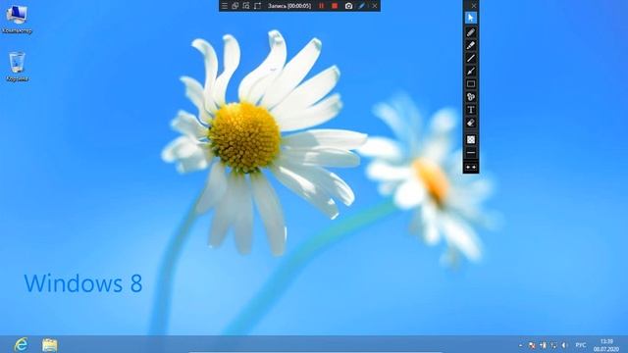Launch Internet Explorer from the taskbar
This screenshot has height=353, width=628.
(21, 344)
